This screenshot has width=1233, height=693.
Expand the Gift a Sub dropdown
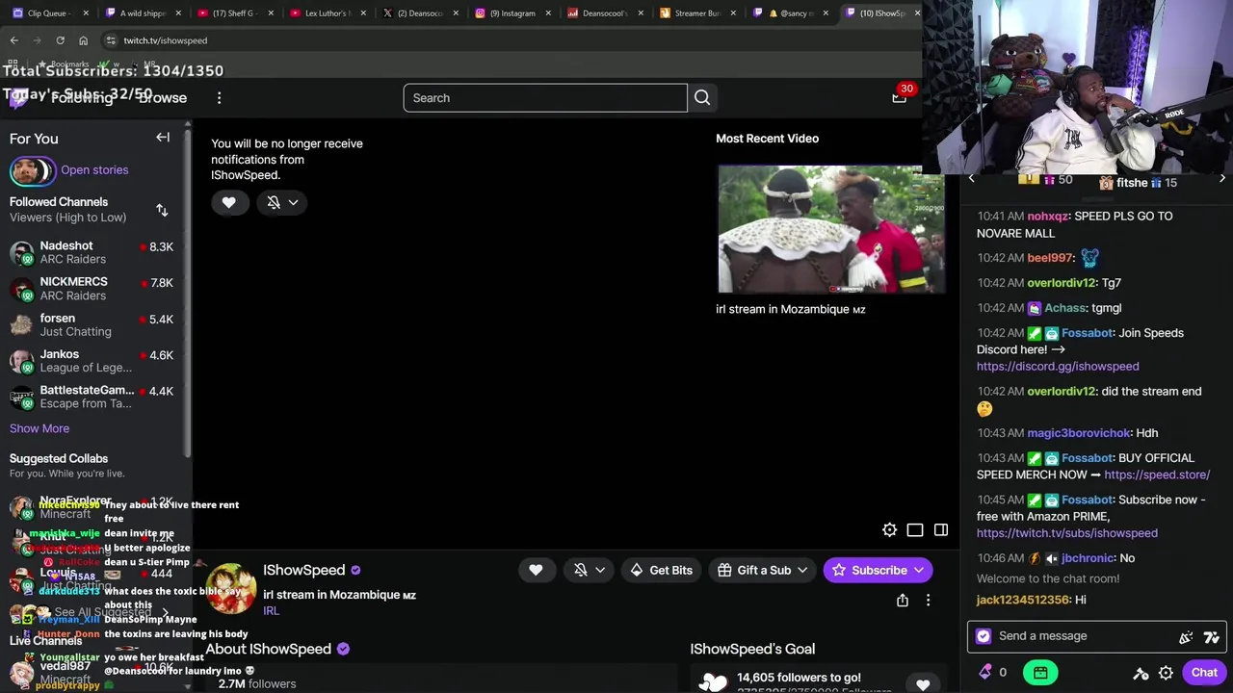pos(801,570)
